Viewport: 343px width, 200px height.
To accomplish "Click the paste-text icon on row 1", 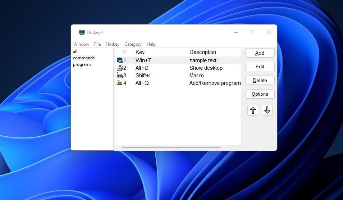I will pyautogui.click(x=119, y=60).
